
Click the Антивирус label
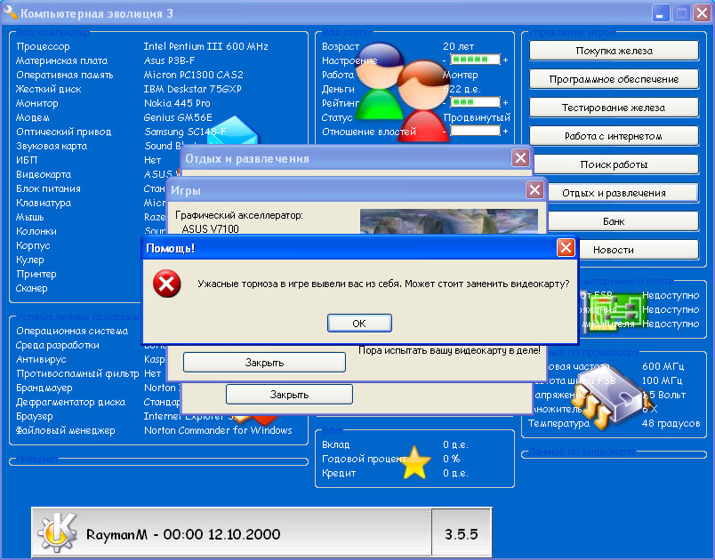click(x=41, y=359)
